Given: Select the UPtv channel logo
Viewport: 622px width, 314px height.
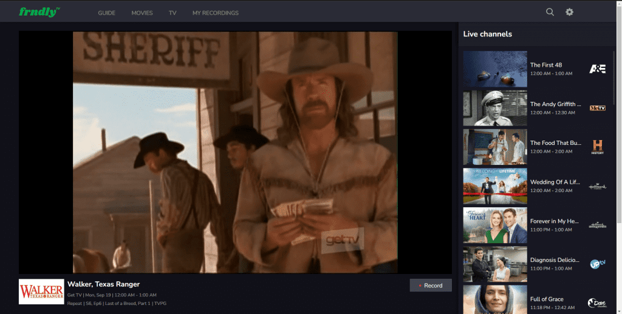Looking at the screenshot, I should coord(598,264).
